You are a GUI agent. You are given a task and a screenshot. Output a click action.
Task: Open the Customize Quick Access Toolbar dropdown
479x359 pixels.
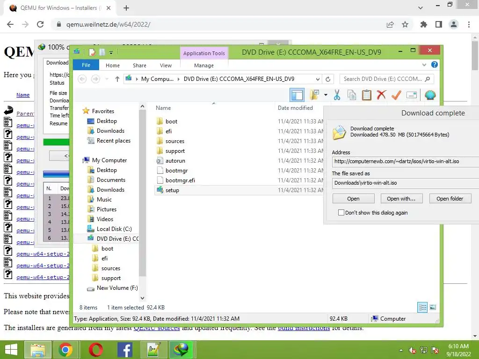click(x=111, y=52)
